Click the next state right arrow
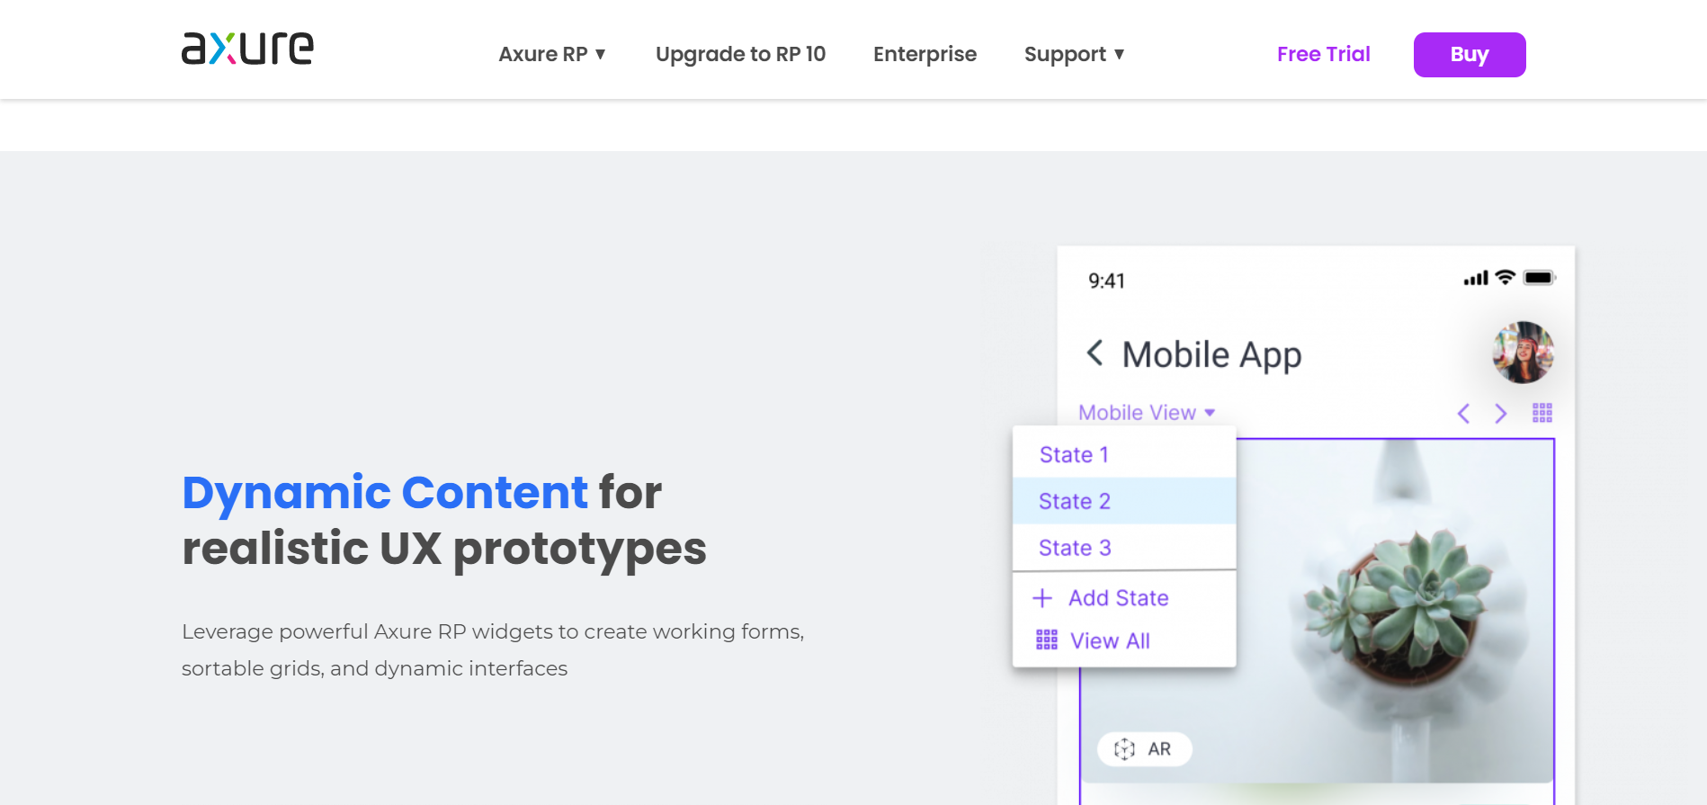 [x=1500, y=413]
